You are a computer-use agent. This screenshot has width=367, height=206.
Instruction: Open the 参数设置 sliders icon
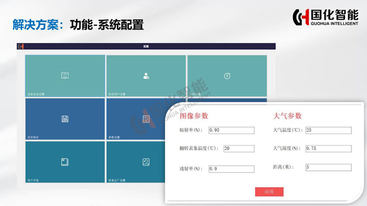[146, 119]
